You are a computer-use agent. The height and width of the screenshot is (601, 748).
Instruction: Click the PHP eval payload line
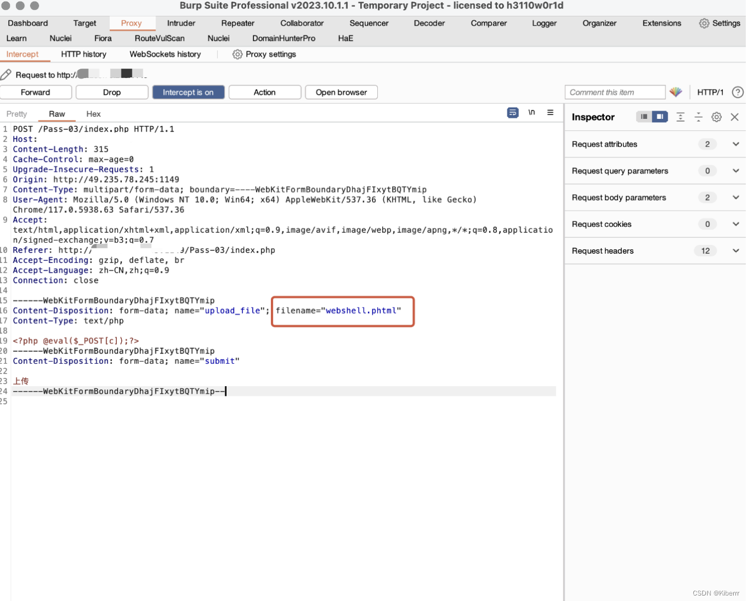76,341
